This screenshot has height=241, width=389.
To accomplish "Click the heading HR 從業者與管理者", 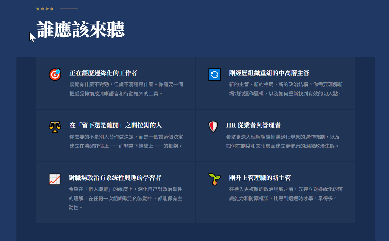I will (x=253, y=125).
